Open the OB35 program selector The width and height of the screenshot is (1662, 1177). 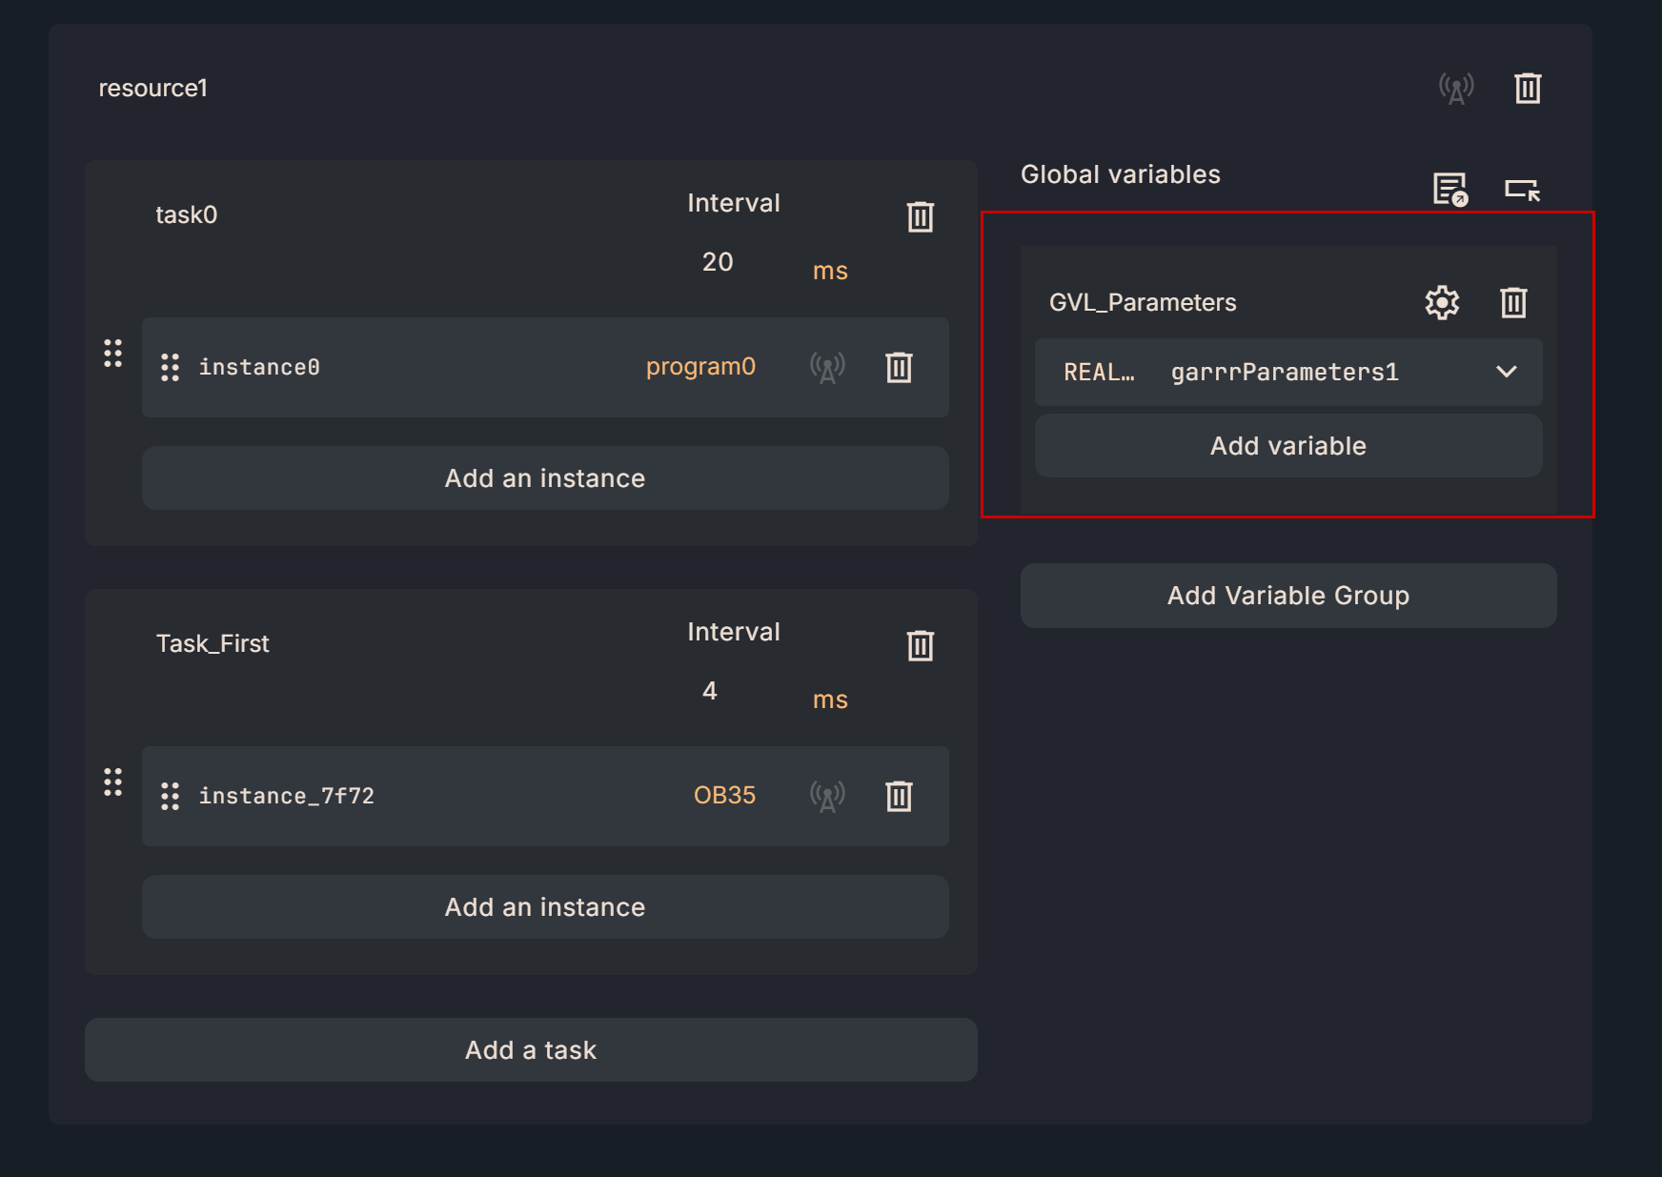click(x=724, y=796)
